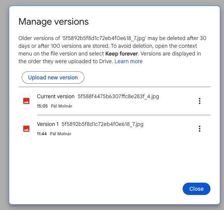Screen dimensions: 224x210
Task: Click Pál Molnár next to 11:44
Action: pos(61,134)
